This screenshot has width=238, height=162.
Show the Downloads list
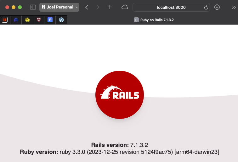point(217,7)
